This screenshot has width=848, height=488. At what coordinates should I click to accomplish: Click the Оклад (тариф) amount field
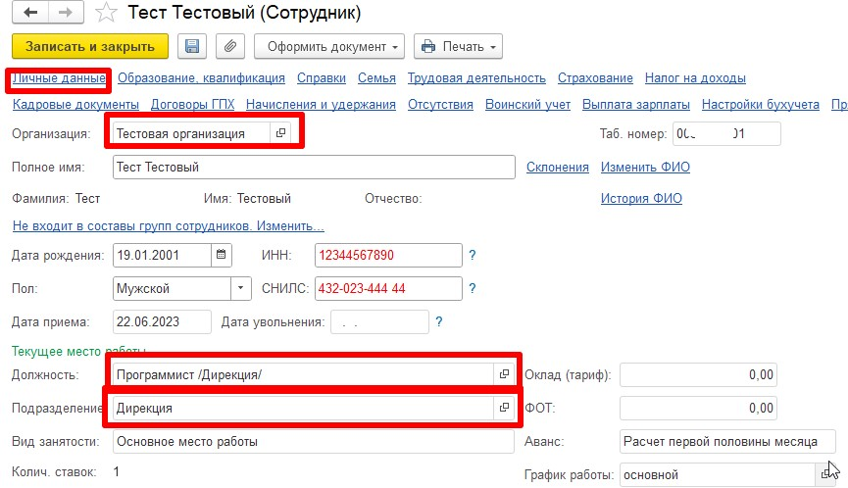[x=700, y=374]
